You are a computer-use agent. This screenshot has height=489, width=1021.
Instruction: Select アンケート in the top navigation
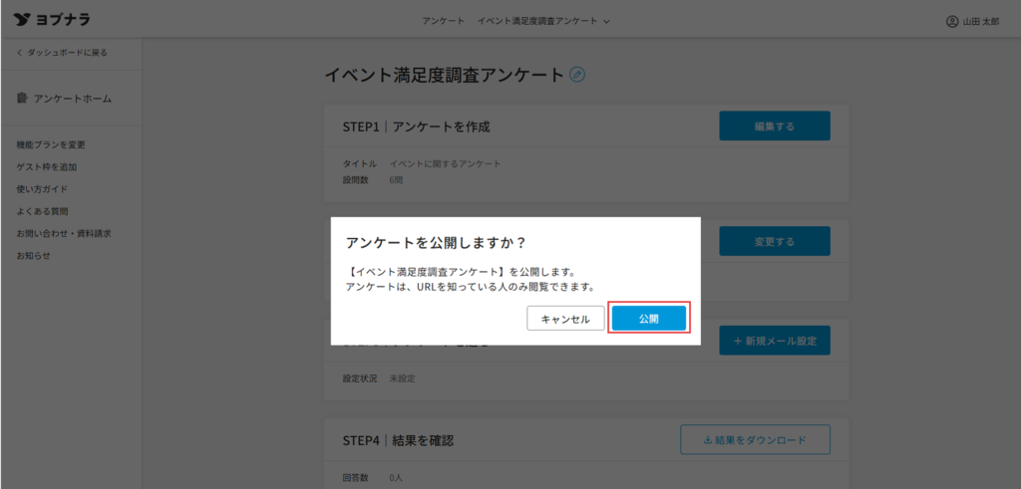coord(443,21)
